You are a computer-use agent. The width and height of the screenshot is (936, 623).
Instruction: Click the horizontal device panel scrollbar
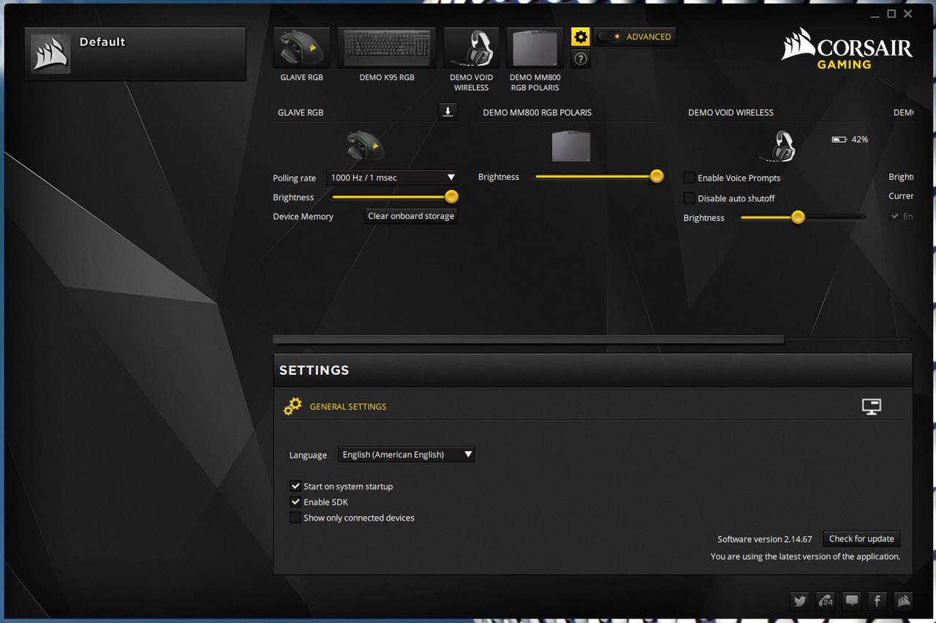coord(528,339)
